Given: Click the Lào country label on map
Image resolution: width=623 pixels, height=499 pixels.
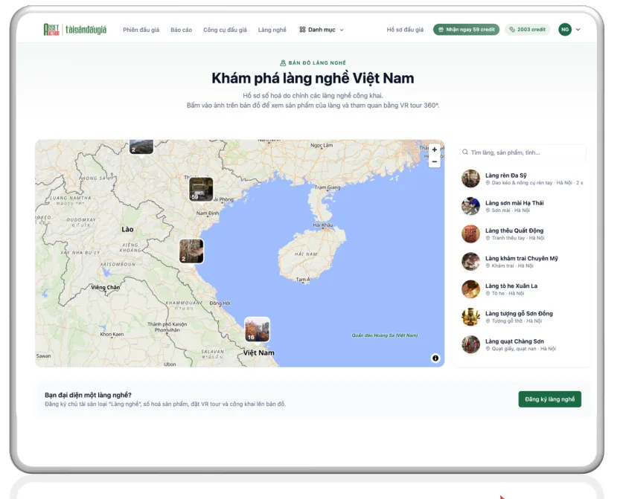Looking at the screenshot, I should tap(127, 230).
